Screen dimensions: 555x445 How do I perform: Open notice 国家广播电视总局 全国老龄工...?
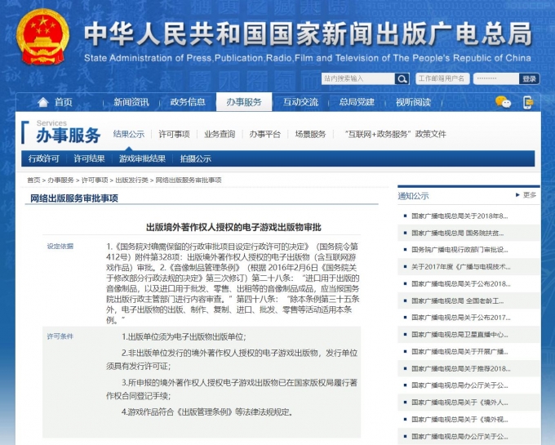pyautogui.click(x=457, y=301)
